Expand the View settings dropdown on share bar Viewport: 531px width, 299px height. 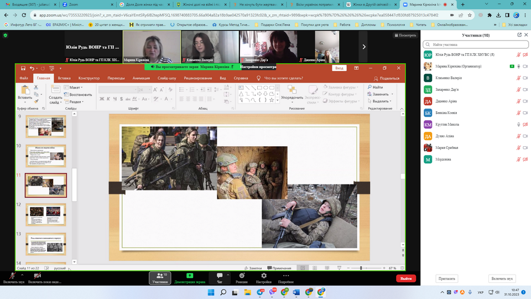258,66
